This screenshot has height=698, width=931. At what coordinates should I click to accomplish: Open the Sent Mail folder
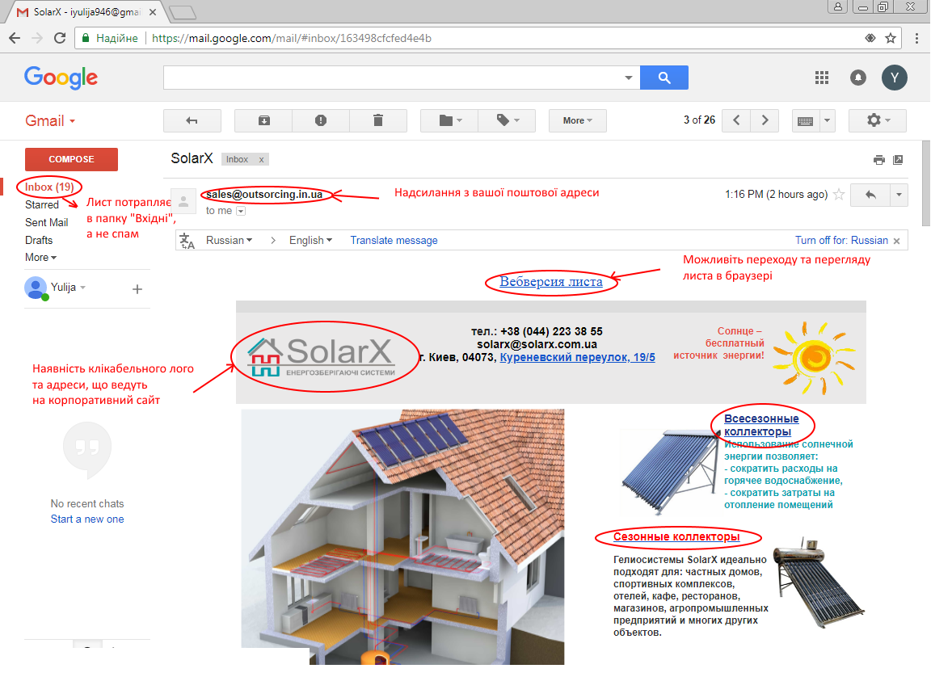point(46,222)
